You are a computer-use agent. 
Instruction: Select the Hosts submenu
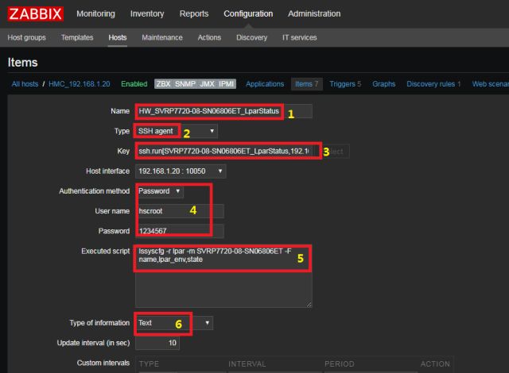tap(117, 37)
